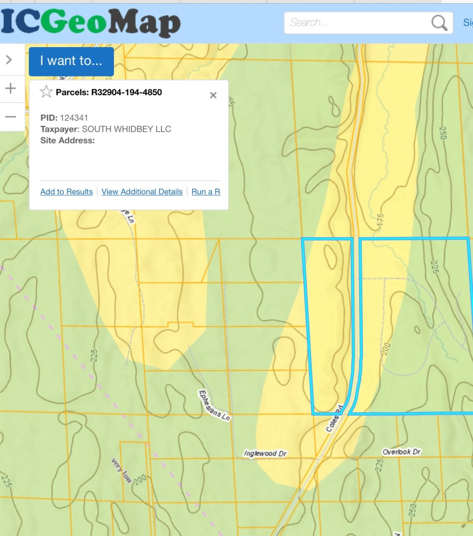The image size is (473, 536).
Task: Click the Add to Results link
Action: 66,192
